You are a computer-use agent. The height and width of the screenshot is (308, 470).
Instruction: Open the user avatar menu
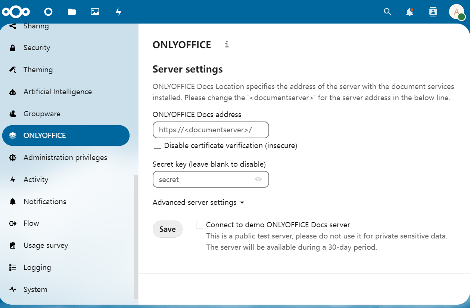pos(456,12)
